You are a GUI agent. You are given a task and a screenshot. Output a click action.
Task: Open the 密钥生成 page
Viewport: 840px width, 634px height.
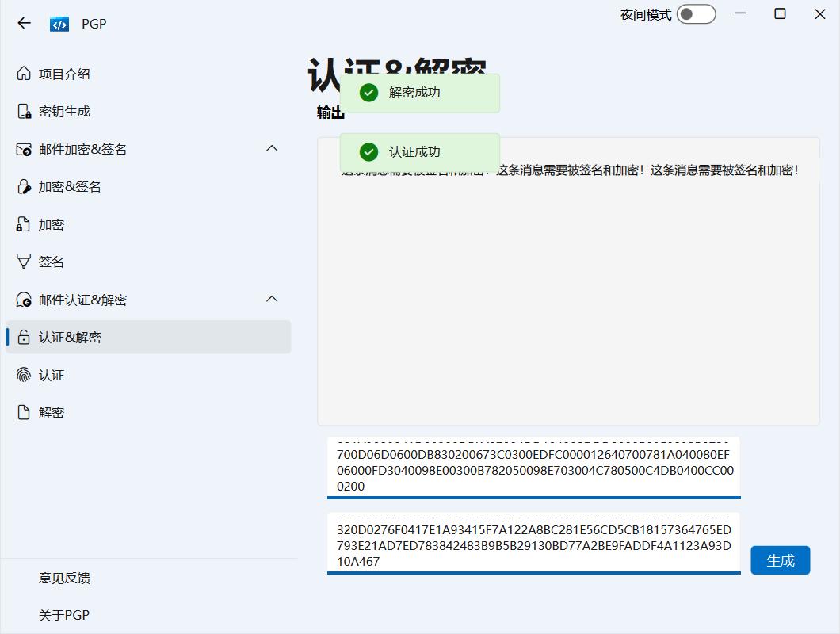148,112
